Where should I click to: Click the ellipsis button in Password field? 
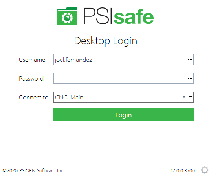tap(190, 78)
